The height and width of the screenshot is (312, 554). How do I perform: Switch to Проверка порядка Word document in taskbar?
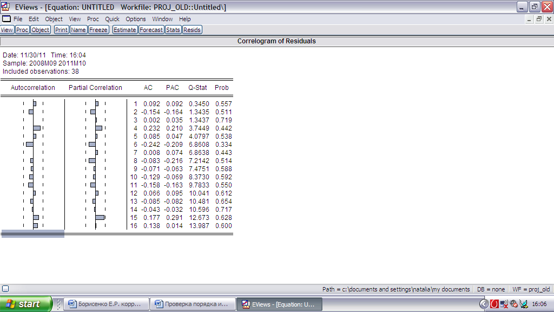tap(193, 304)
